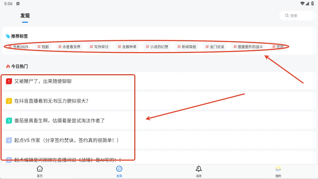The height and width of the screenshot is (179, 318).
Task: Open hot post 又被鞭尸了，出来随便聊聊
Action: coord(43,81)
